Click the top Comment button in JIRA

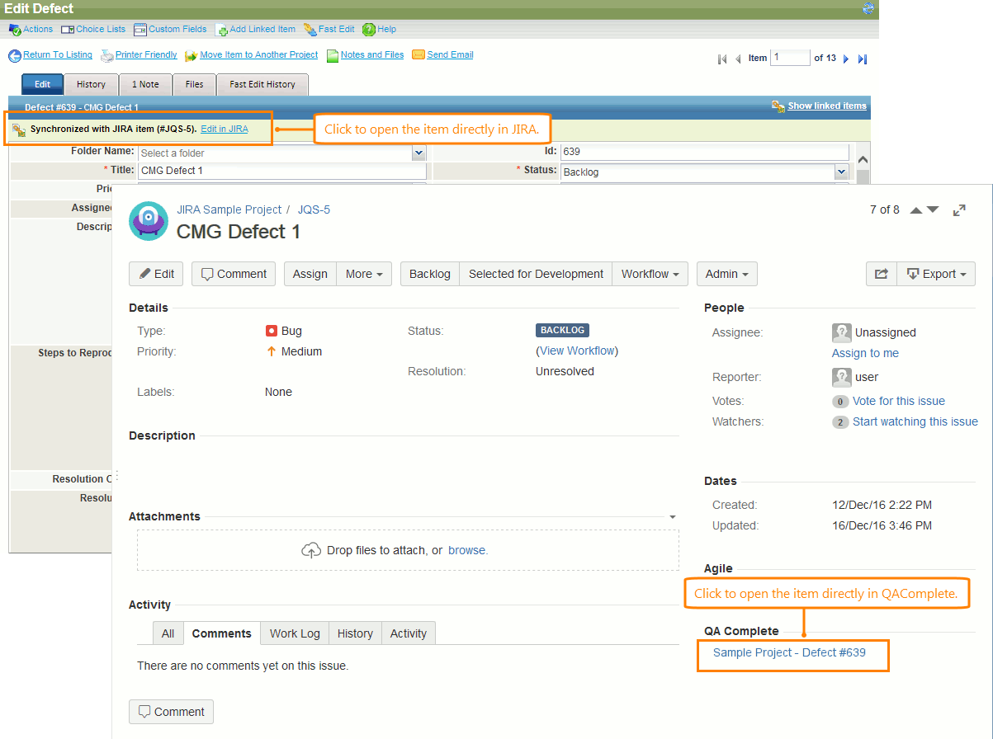(x=234, y=274)
